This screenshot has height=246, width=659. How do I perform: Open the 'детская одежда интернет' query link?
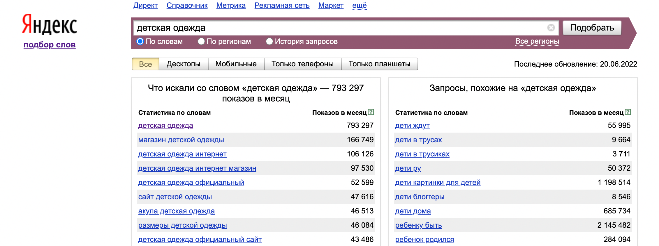182,154
